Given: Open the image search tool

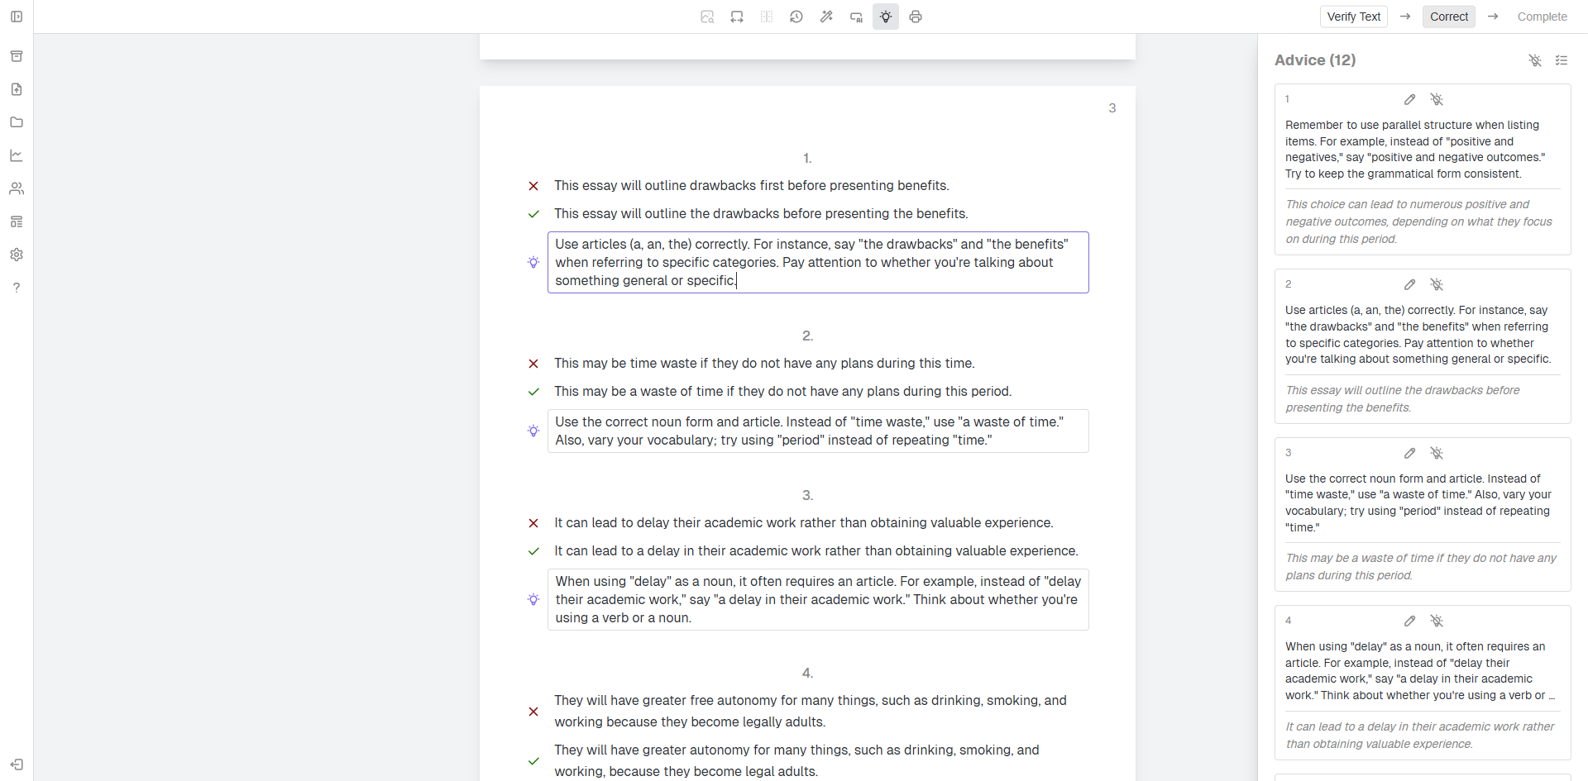Looking at the screenshot, I should (x=706, y=17).
